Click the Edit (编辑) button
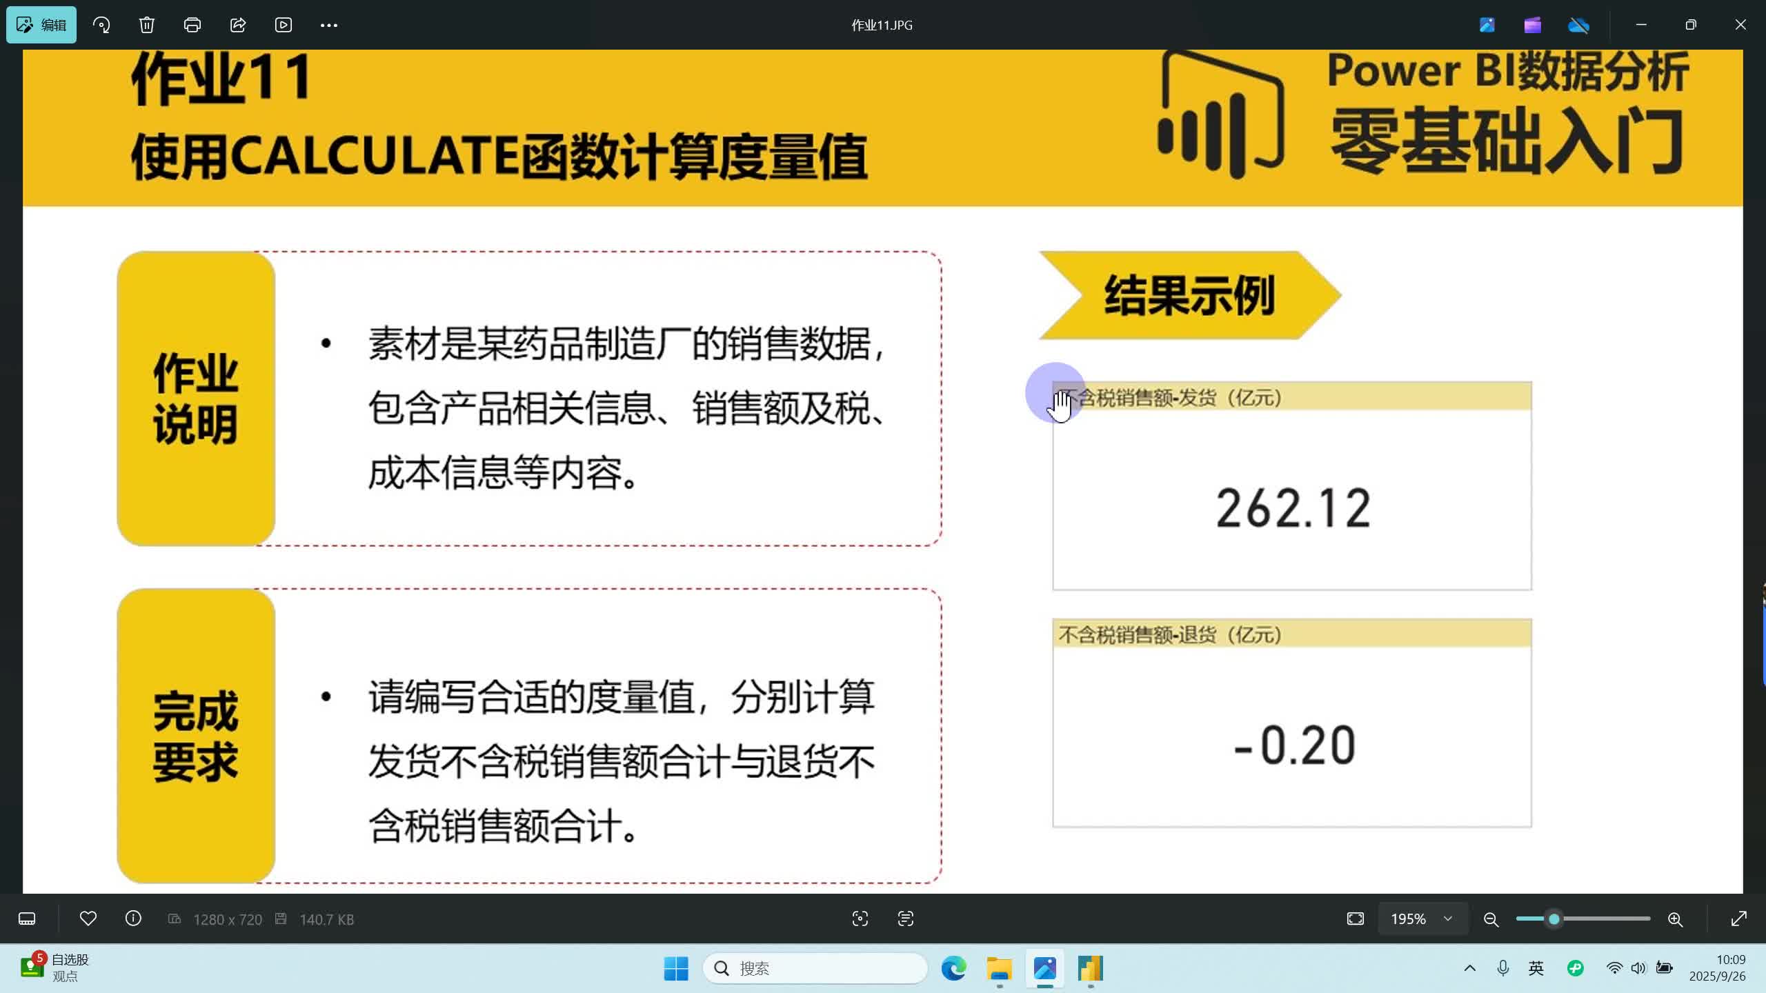The width and height of the screenshot is (1766, 993). coord(41,25)
